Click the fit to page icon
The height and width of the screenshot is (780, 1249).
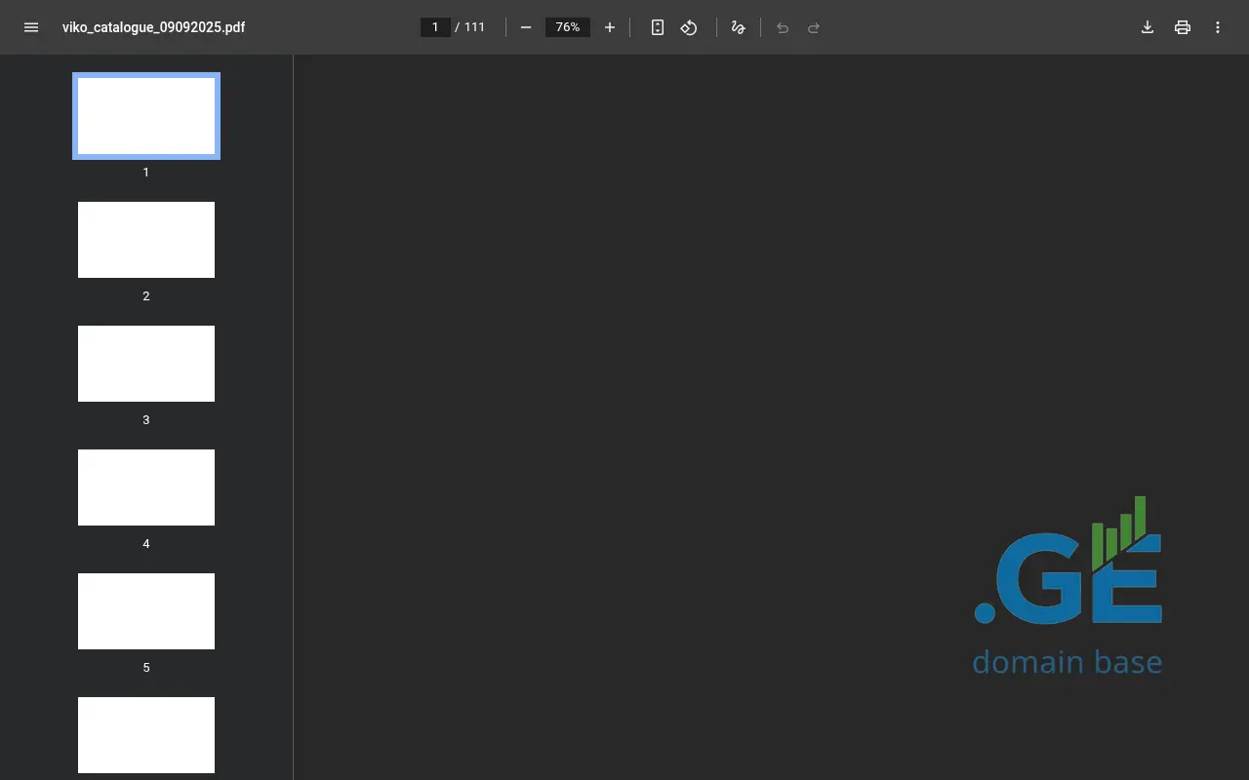pos(658,27)
